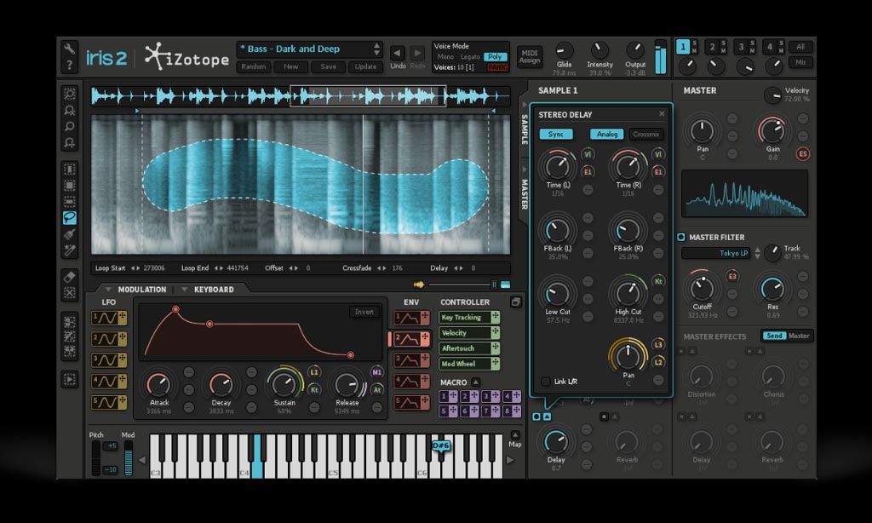872x523 pixels.
Task: Click LFO 1 sine wave slot
Action: coord(109,318)
